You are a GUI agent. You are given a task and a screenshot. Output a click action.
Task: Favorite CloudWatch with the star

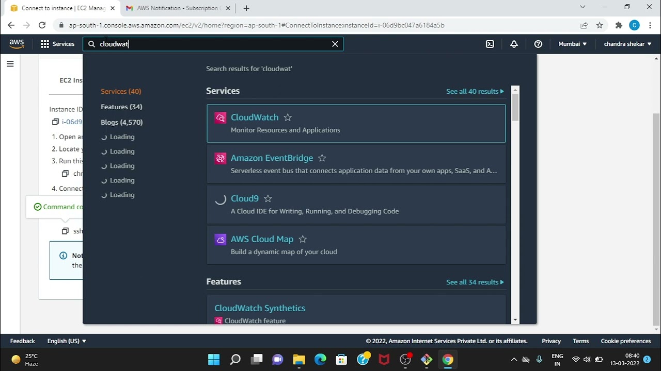point(288,117)
